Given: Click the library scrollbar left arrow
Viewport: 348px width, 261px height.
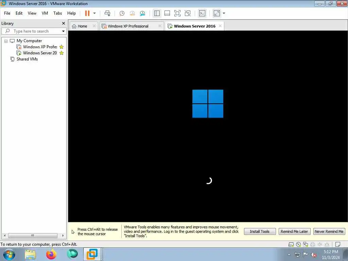Looking at the screenshot, I should (5, 236).
